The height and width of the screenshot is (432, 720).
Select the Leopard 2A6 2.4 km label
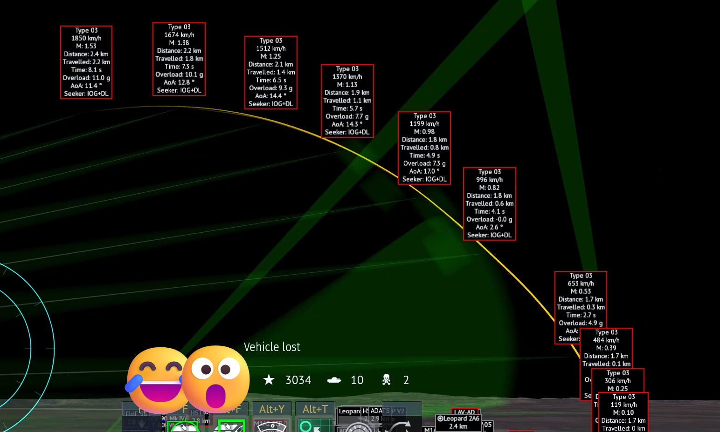click(x=458, y=422)
